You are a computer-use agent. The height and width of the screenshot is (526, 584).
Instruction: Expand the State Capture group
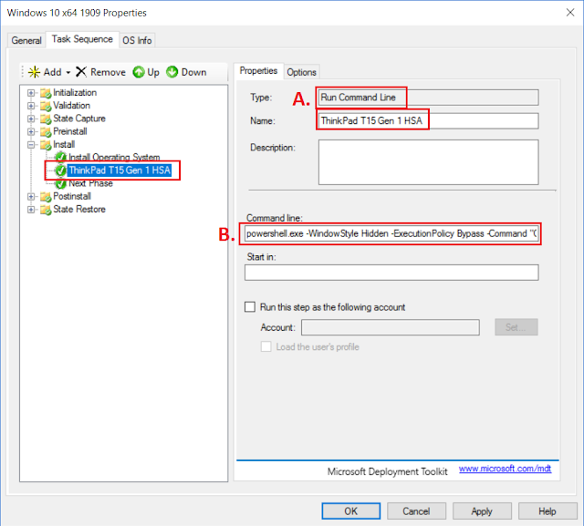pyautogui.click(x=31, y=119)
